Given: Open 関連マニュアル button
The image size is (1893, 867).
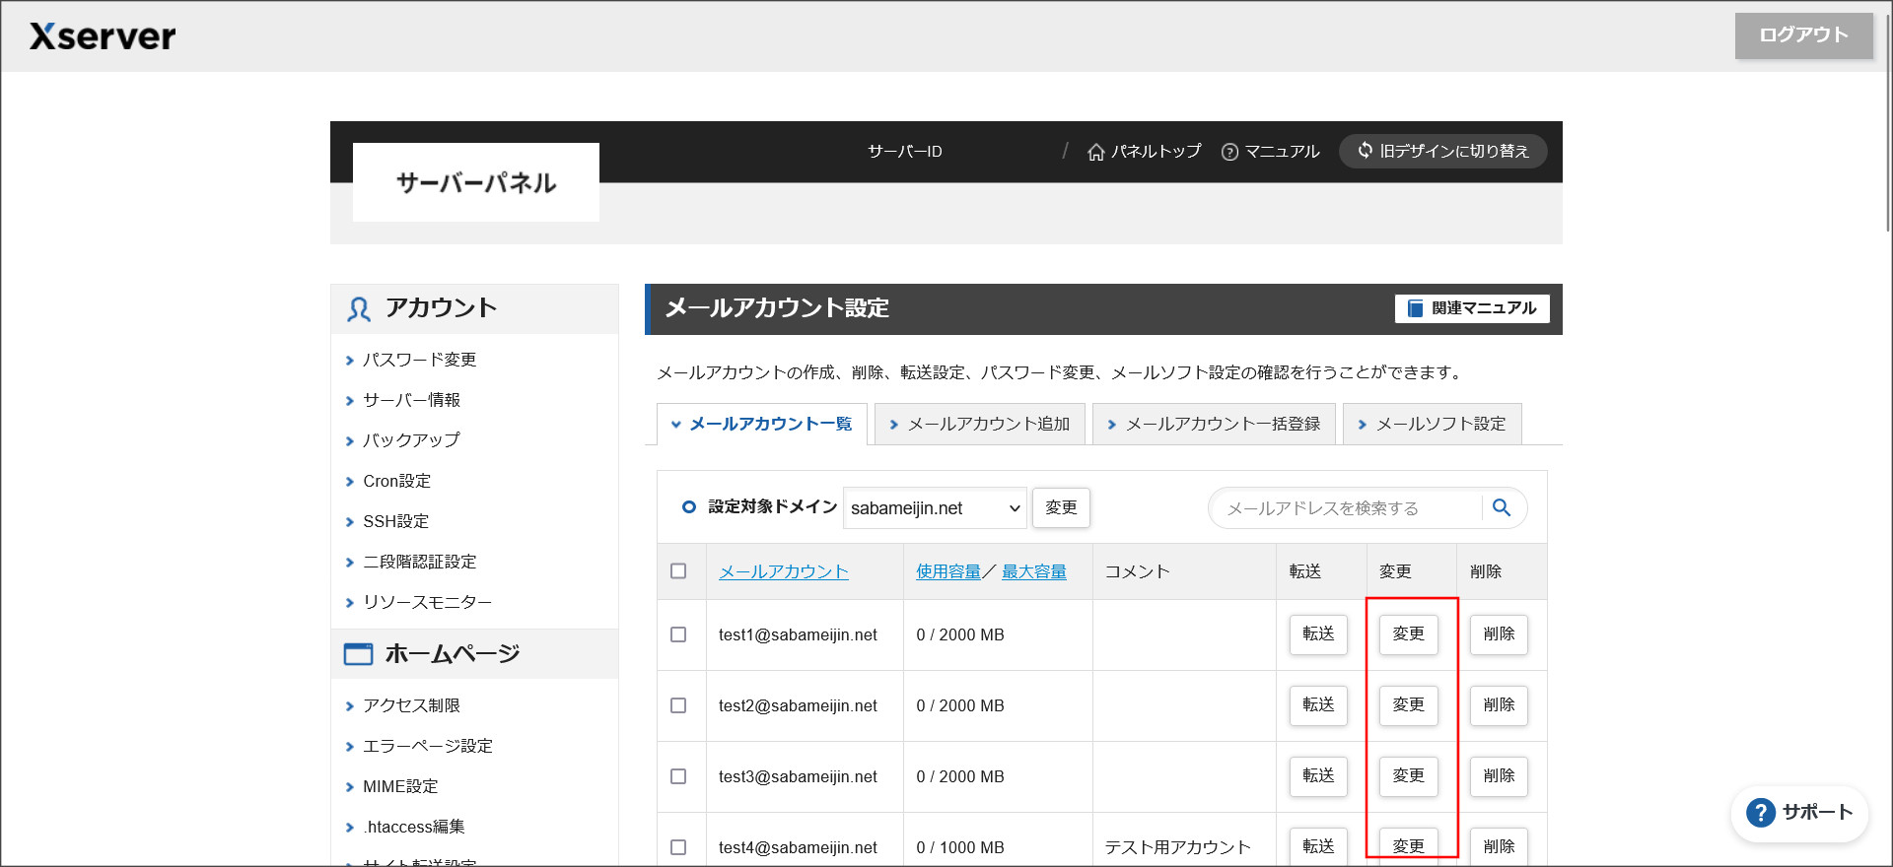Looking at the screenshot, I should point(1472,308).
